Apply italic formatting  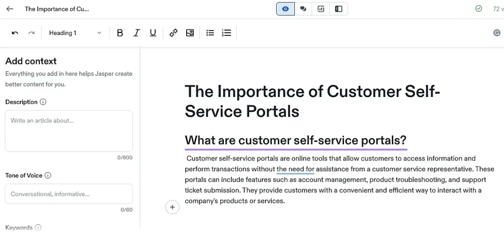click(x=137, y=33)
